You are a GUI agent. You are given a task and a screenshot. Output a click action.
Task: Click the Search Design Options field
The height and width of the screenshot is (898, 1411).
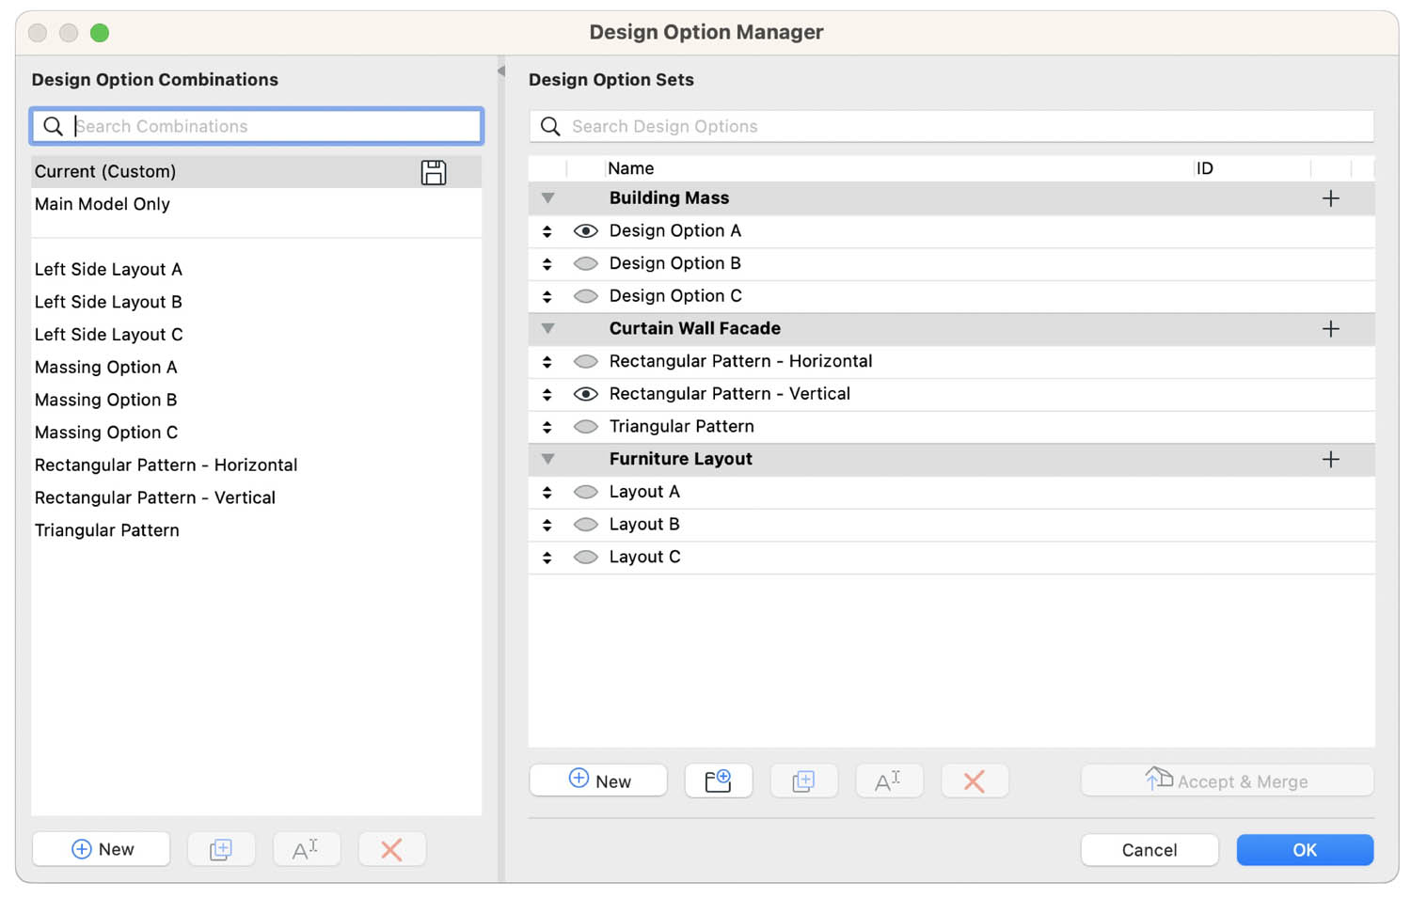tap(950, 126)
